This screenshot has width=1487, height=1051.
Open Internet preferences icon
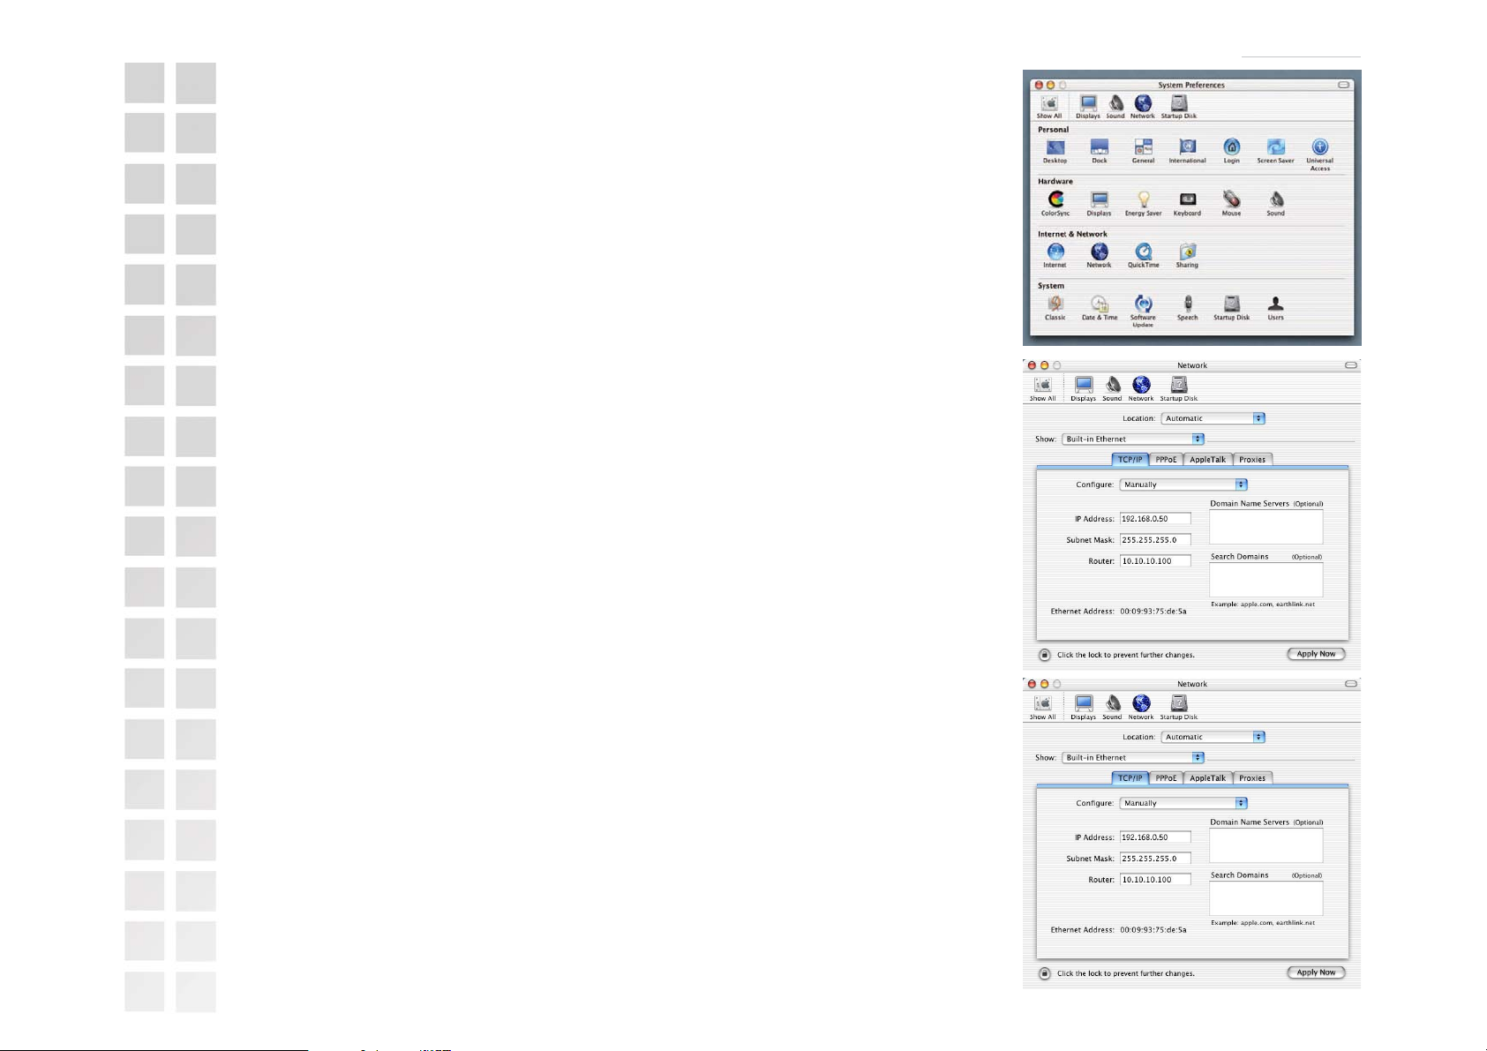click(1055, 256)
